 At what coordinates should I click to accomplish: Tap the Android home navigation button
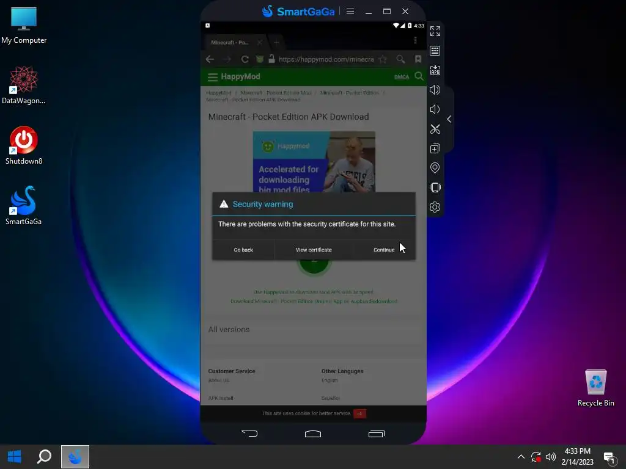pyautogui.click(x=313, y=434)
